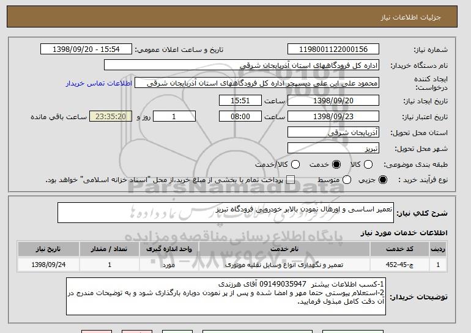Click the شرح کلی نیاز description box
471x333 pixels.
coord(226,213)
